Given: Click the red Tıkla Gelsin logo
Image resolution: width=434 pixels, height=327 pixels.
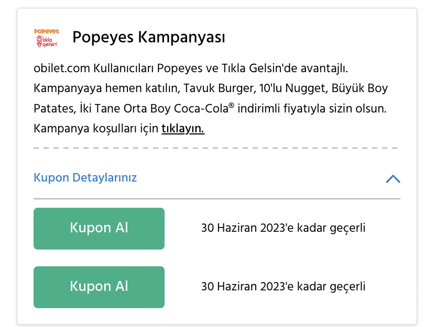Looking at the screenshot, I should 47,41.
